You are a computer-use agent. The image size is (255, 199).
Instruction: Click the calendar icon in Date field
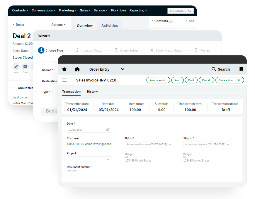108,130
